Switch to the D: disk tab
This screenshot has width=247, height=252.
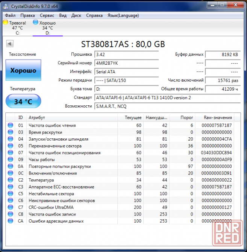coord(47,28)
